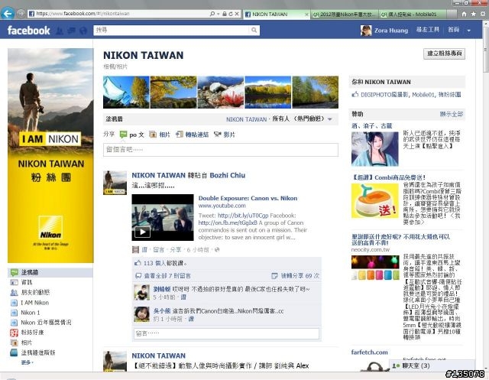Click the Combi product ad image
This screenshot has height=380, width=489.
coord(375,201)
